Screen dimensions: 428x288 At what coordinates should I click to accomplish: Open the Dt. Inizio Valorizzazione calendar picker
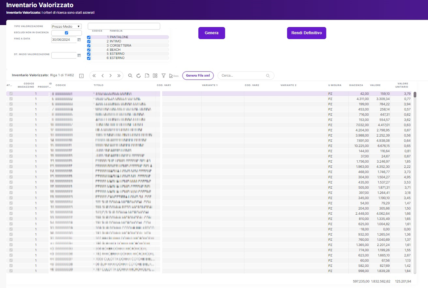(79, 55)
